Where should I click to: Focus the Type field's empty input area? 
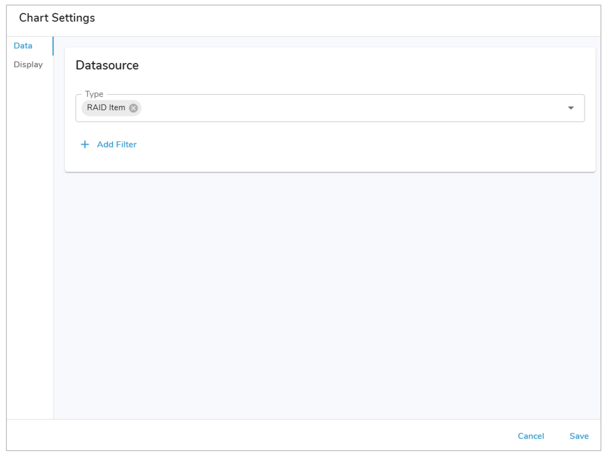[x=346, y=108]
